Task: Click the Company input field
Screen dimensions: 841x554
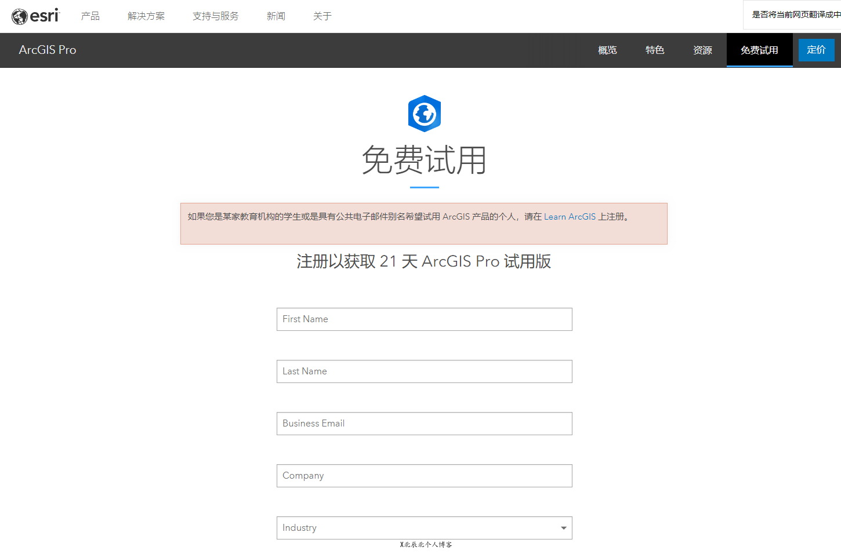Action: [x=425, y=476]
